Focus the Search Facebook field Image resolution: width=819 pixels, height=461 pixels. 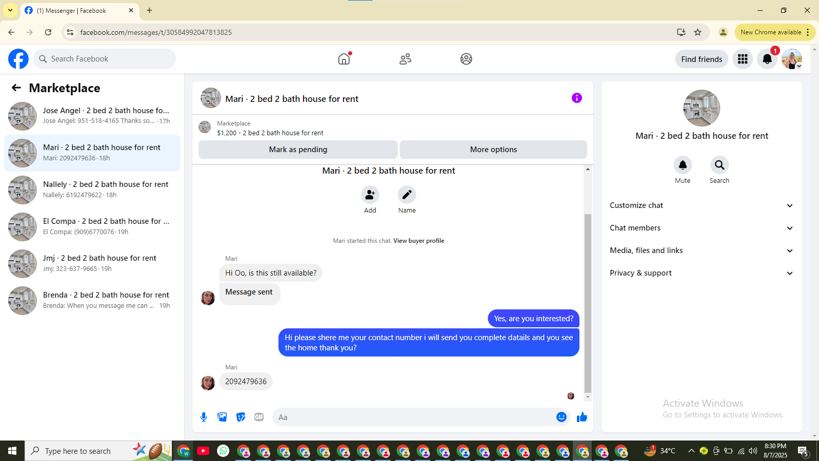[x=104, y=59]
